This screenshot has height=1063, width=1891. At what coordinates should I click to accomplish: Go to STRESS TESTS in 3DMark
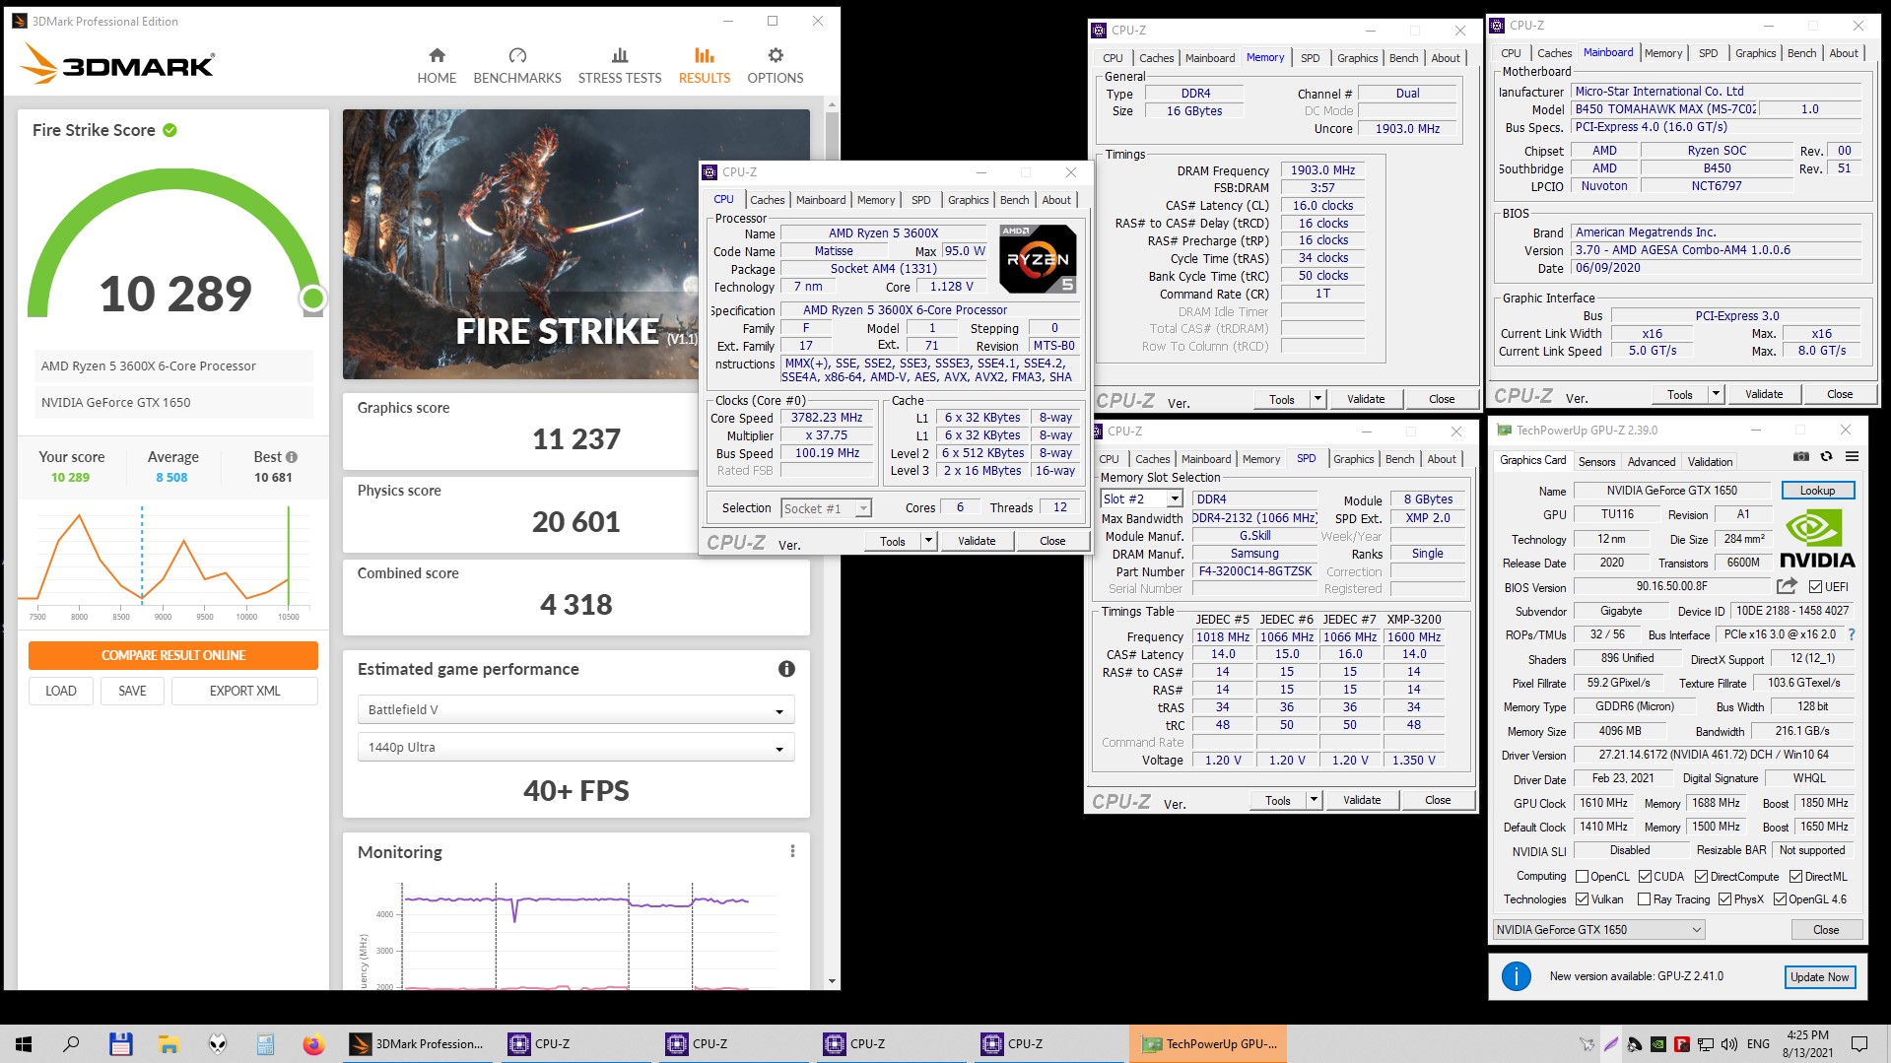pos(620,66)
